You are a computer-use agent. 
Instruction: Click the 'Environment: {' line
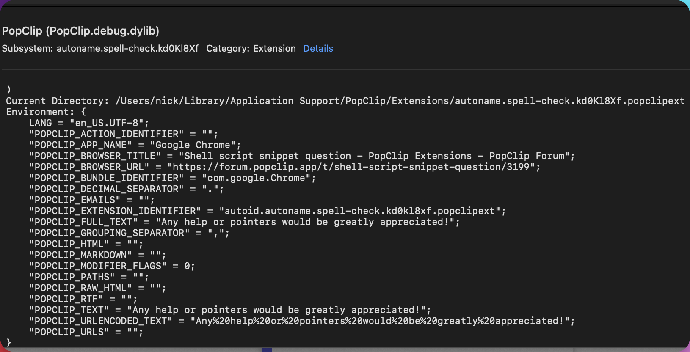click(x=46, y=112)
